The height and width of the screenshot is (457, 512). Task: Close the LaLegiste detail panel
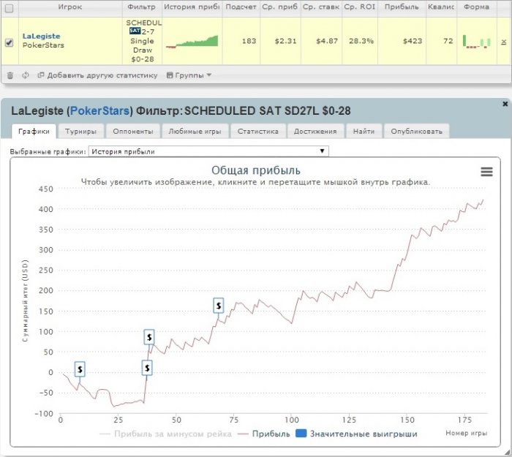[505, 104]
